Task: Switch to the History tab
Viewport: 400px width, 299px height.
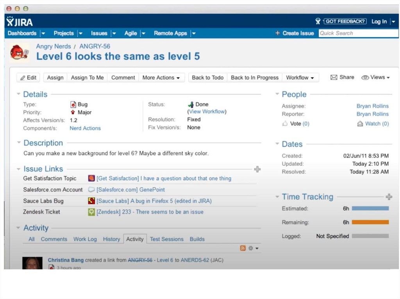Action: (x=111, y=239)
